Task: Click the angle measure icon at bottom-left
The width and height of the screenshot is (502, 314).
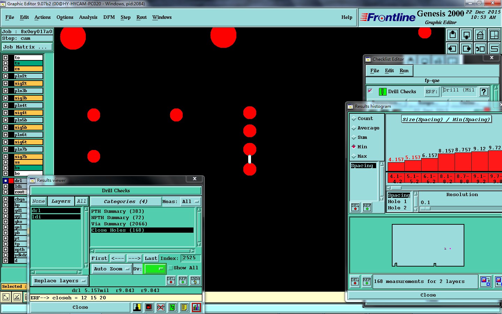Action: click(x=17, y=297)
